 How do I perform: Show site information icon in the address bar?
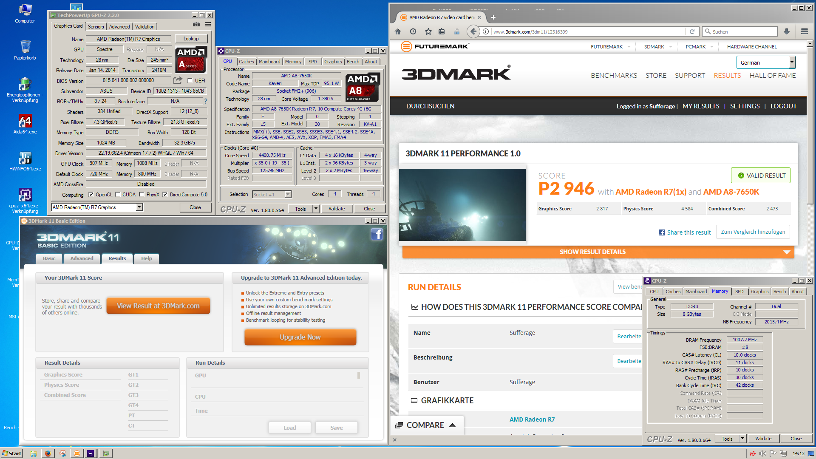pos(486,31)
